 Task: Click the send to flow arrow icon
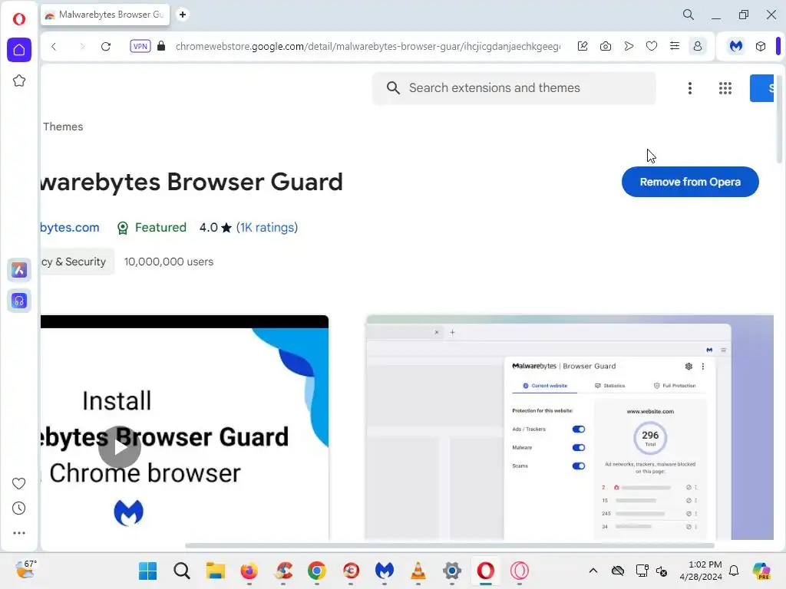[x=629, y=46]
